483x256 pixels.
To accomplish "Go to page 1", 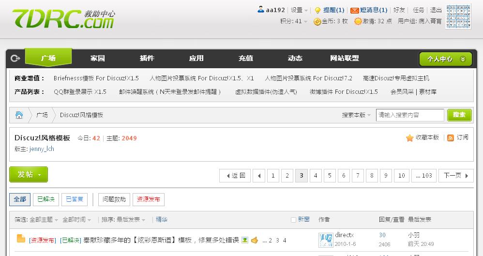I will pos(273,176).
